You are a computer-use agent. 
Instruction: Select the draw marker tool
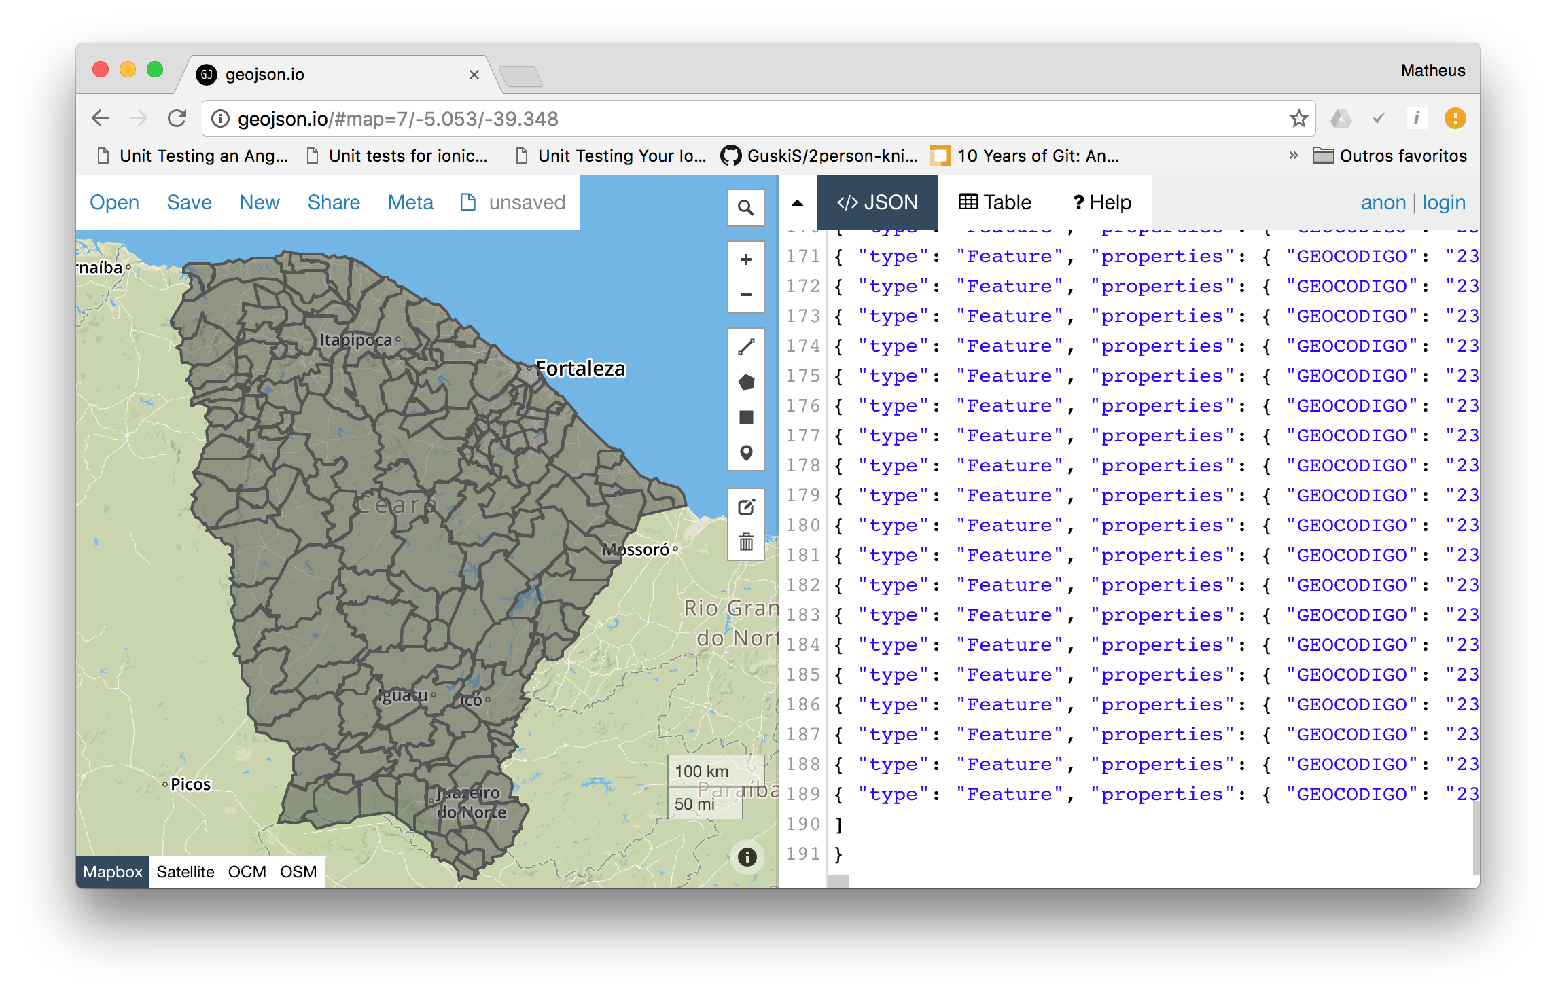tap(745, 453)
